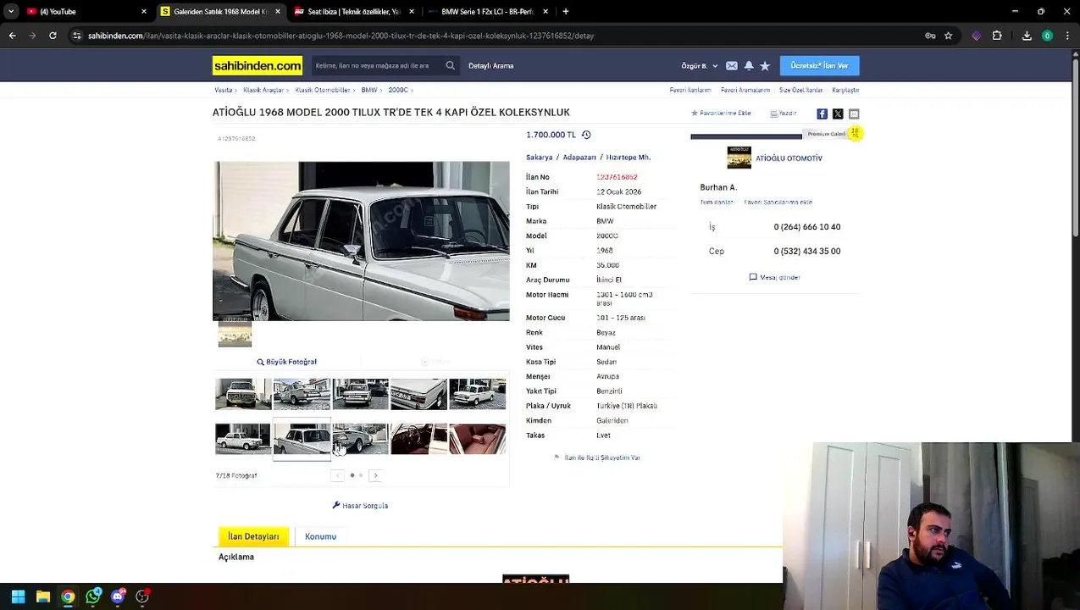1080x610 pixels.
Task: Open the purple diamond extension icon
Action: (x=977, y=36)
